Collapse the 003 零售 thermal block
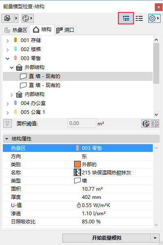163x245 pixels. (7, 58)
